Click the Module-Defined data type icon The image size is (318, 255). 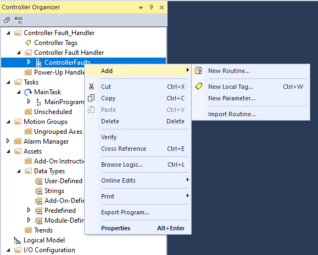[x=38, y=220]
